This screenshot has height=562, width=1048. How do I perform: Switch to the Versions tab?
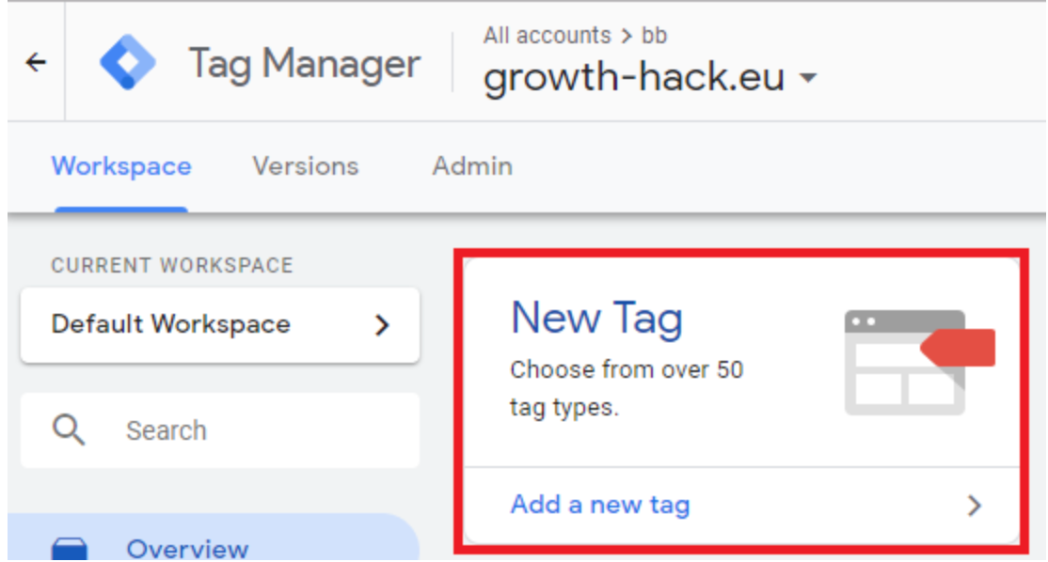click(306, 166)
